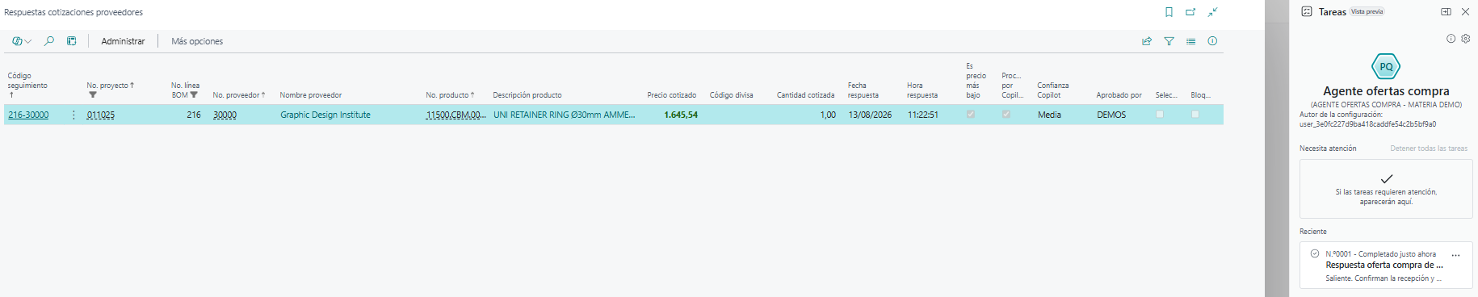This screenshot has height=297, width=1478.
Task: Close the Tareas panel
Action: [x=1465, y=11]
